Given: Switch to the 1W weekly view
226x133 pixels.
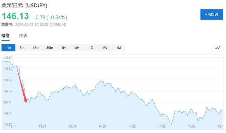Looking at the screenshot, I should [x=105, y=48].
